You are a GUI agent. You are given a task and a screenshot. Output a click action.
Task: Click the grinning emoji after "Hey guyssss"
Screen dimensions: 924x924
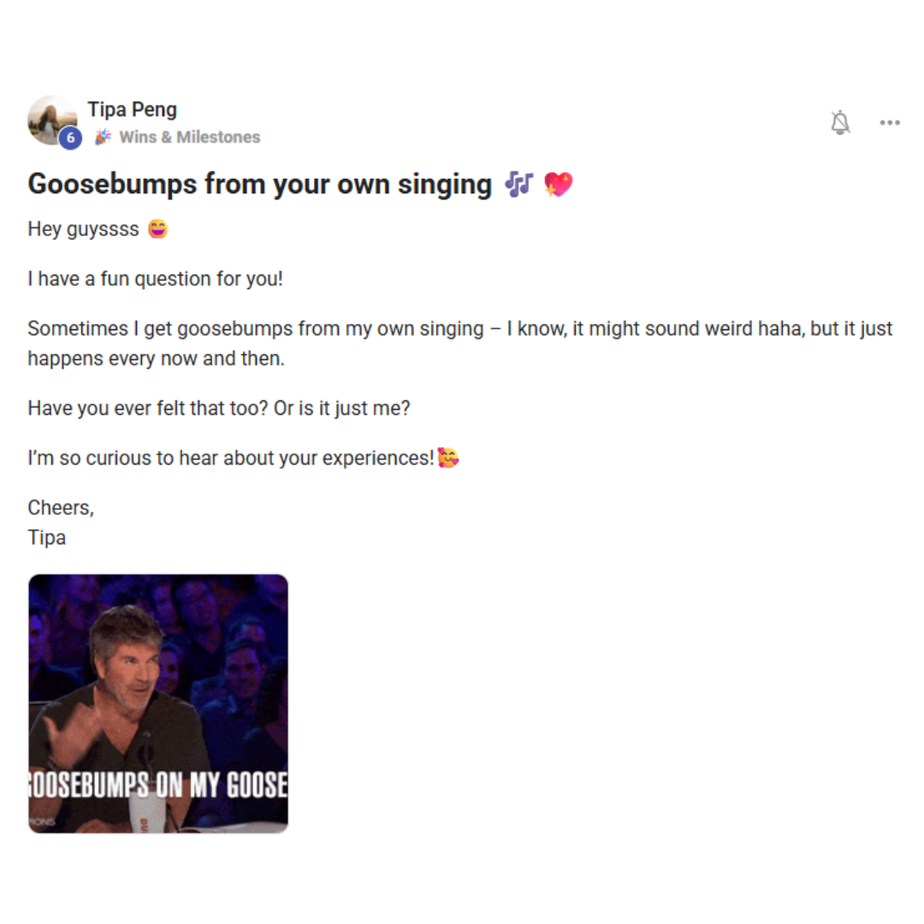click(x=157, y=229)
